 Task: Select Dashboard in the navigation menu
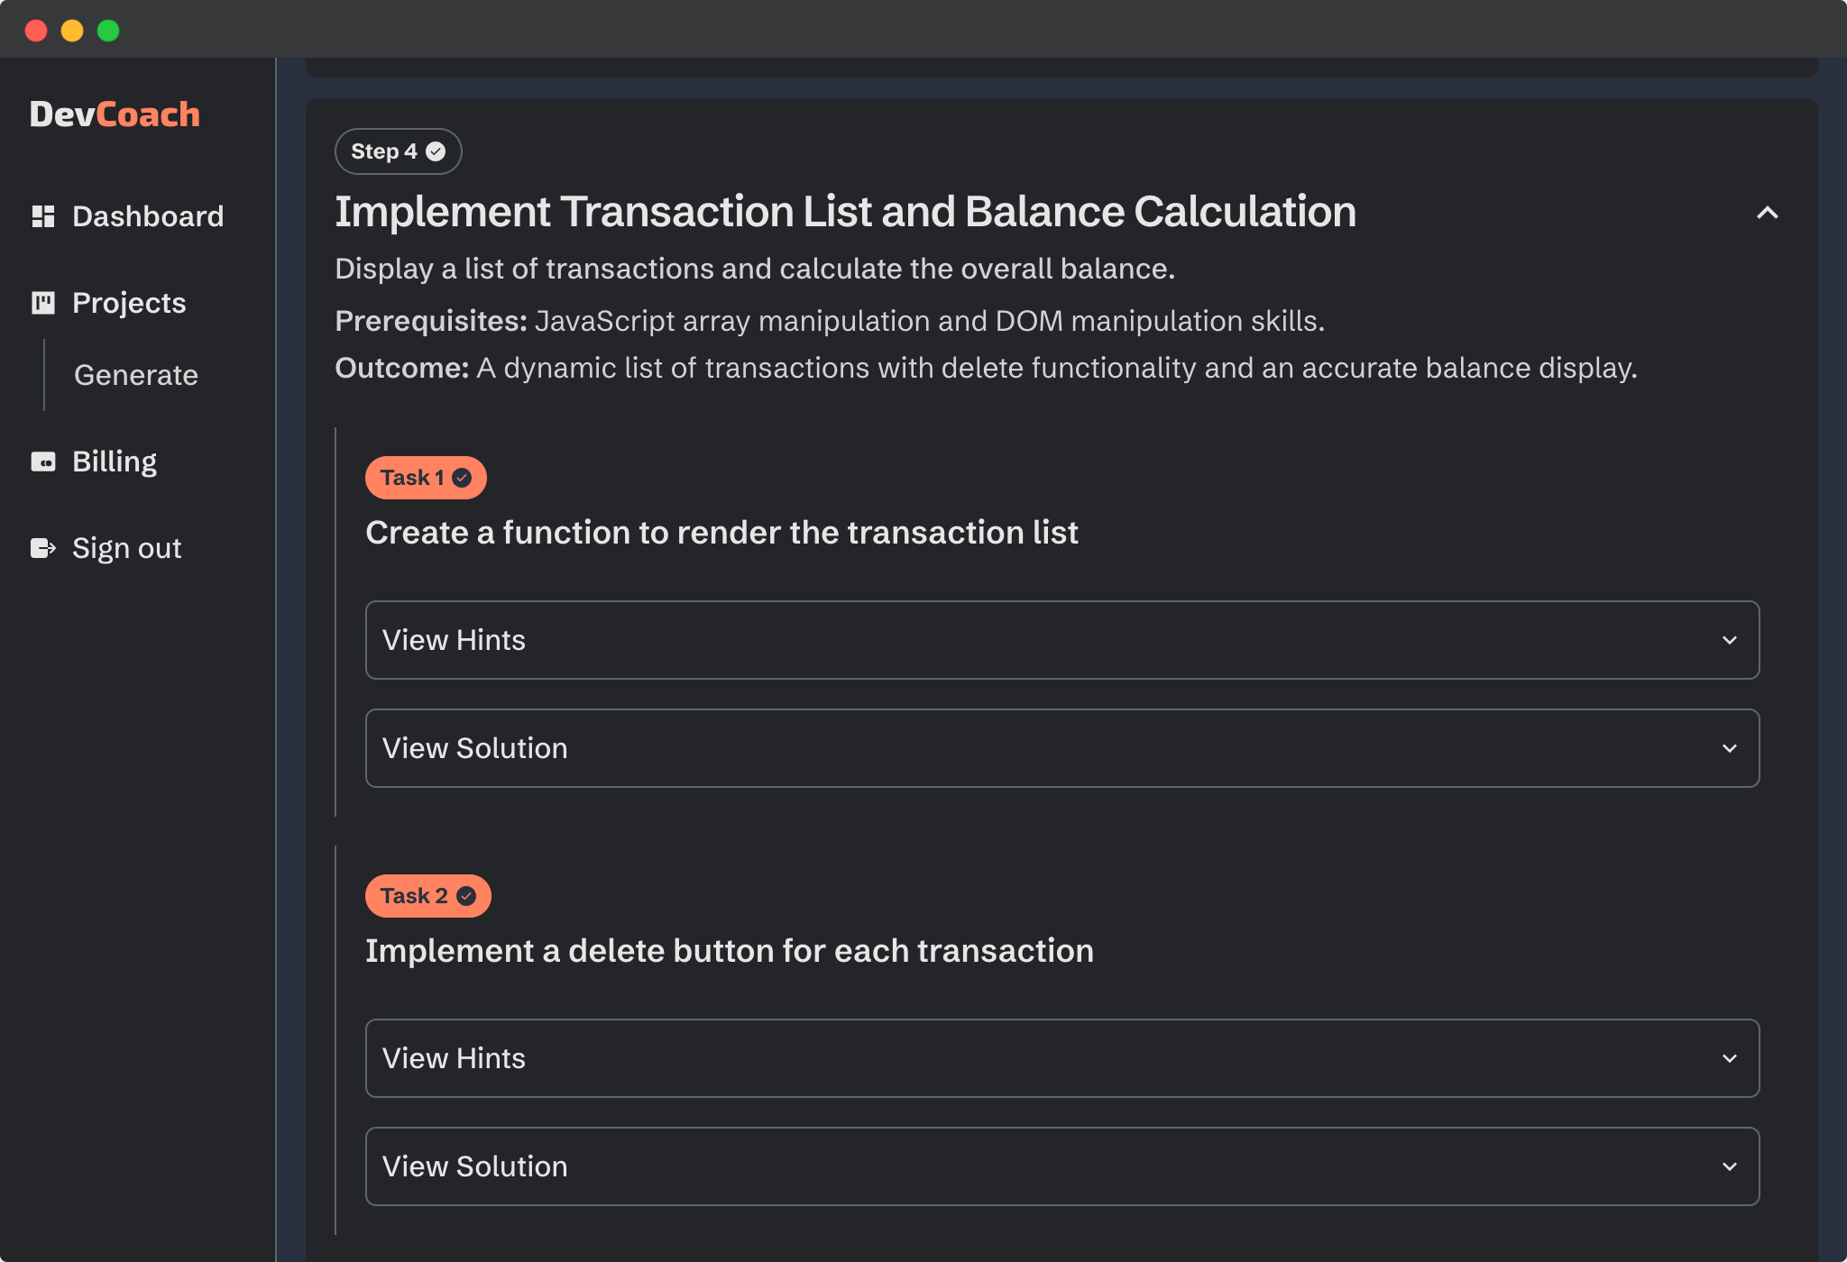click(x=148, y=215)
